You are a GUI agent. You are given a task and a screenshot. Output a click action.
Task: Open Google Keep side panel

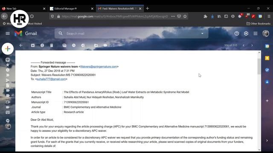pos(267,58)
